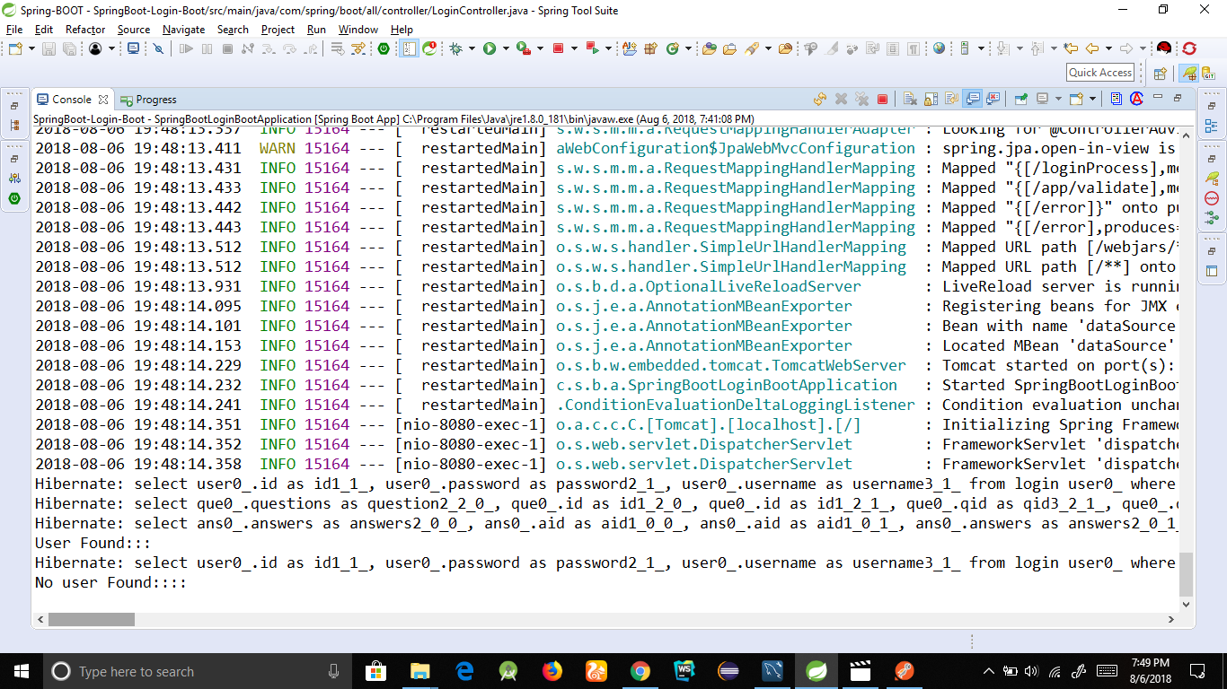The width and height of the screenshot is (1227, 689).
Task: Toggle the Word Wrap console icon
Action: tap(951, 99)
